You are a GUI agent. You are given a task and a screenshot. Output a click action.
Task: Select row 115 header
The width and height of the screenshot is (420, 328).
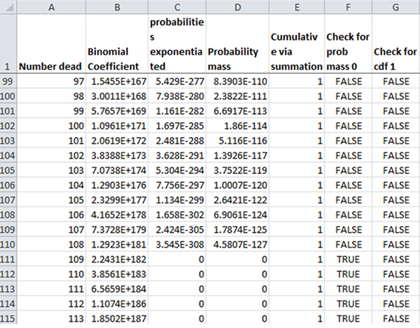click(x=8, y=318)
